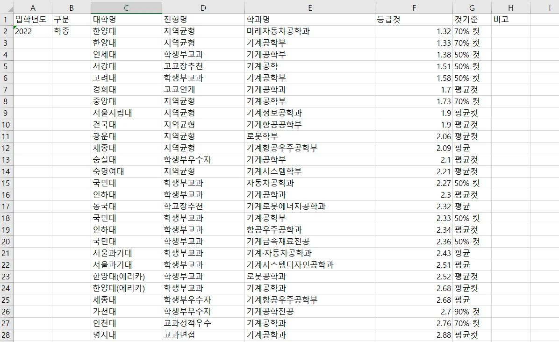This screenshot has width=559, height=342.
Task: Select the 비고 header cell
Action: pos(510,19)
